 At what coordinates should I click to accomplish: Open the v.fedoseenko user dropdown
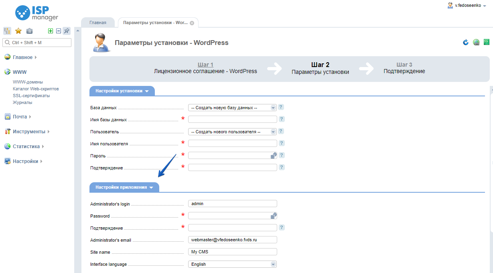point(485,6)
